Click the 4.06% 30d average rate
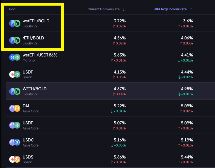Screen dimensions: 215x168 [x=187, y=38]
